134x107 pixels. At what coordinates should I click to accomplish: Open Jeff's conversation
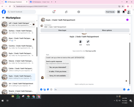click(18, 24)
